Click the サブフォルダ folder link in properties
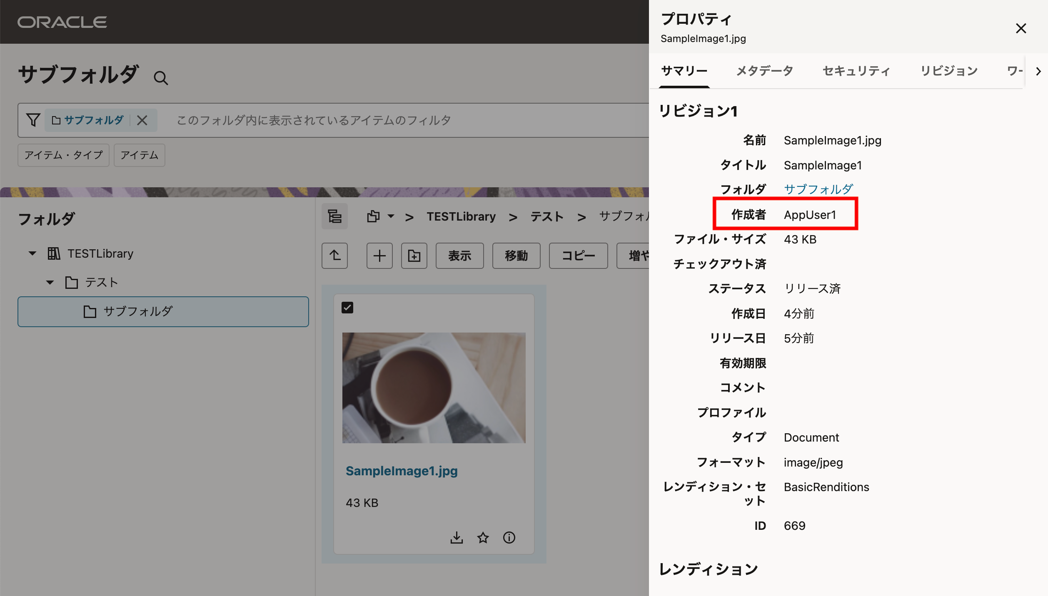Image resolution: width=1048 pixels, height=596 pixels. pyautogui.click(x=818, y=189)
